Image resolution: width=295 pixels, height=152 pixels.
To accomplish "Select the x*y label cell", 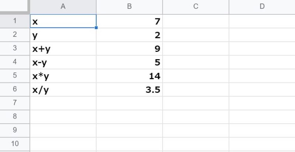I will [63, 76].
